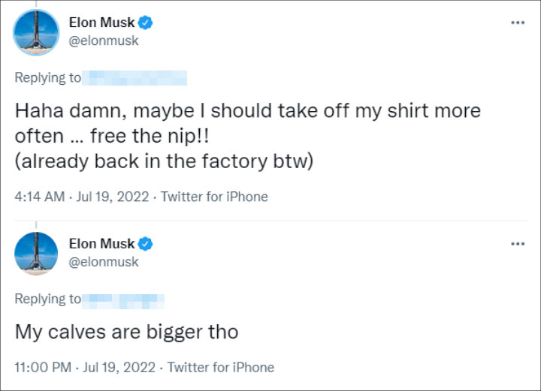Open more options on the 4:14 AM tweet

coord(518,23)
